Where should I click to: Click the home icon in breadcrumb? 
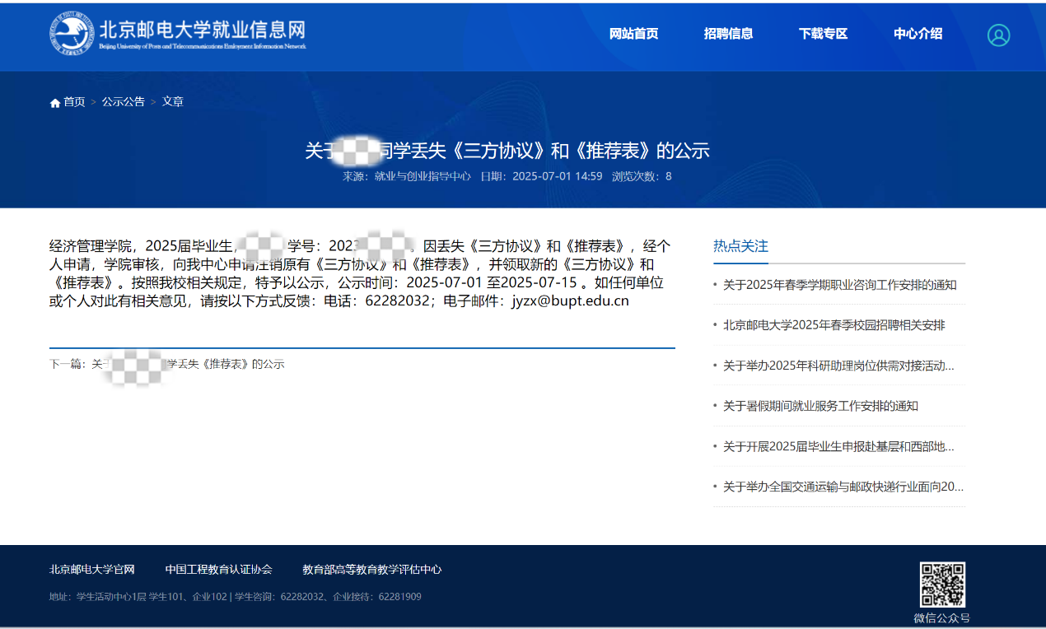pyautogui.click(x=55, y=102)
